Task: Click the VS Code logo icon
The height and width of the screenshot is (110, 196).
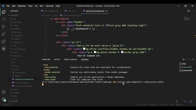Action: (3, 6)
